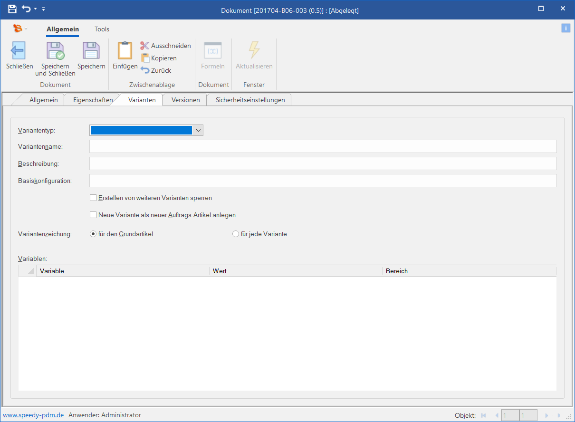The image size is (575, 422).
Task: Enable Erstellen von weiteren Varianten sperren
Action: [93, 198]
